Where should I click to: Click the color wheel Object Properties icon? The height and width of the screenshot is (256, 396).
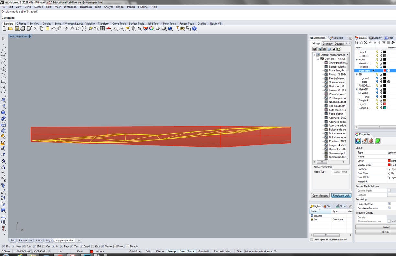pos(151,28)
